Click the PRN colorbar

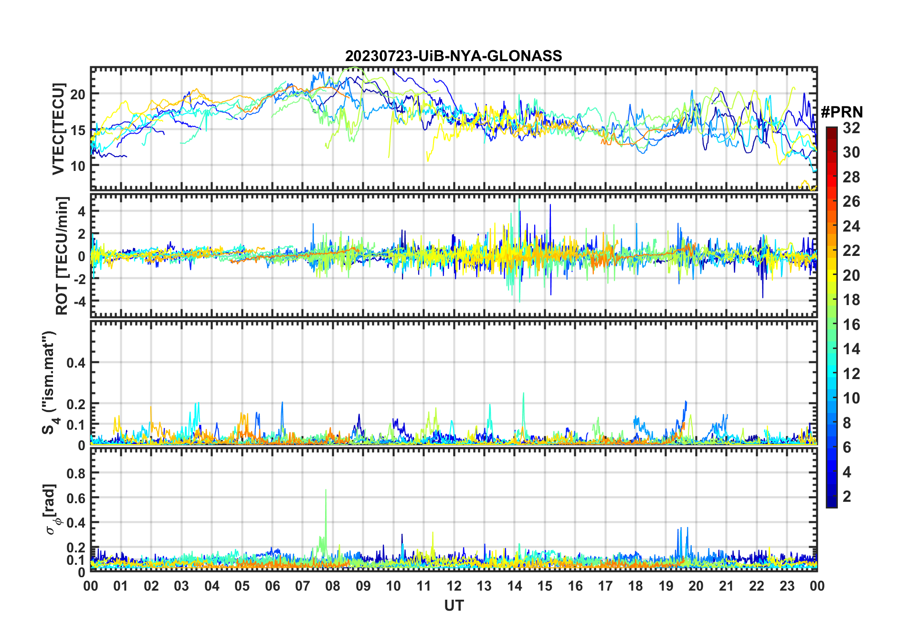832,317
